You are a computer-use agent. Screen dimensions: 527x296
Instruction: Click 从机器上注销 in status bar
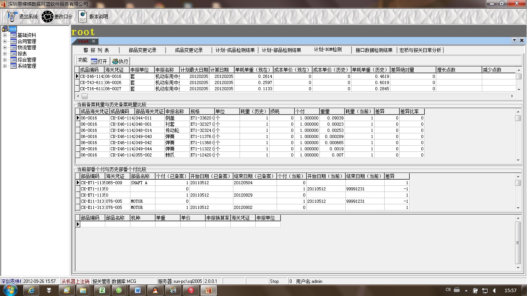pos(75,281)
